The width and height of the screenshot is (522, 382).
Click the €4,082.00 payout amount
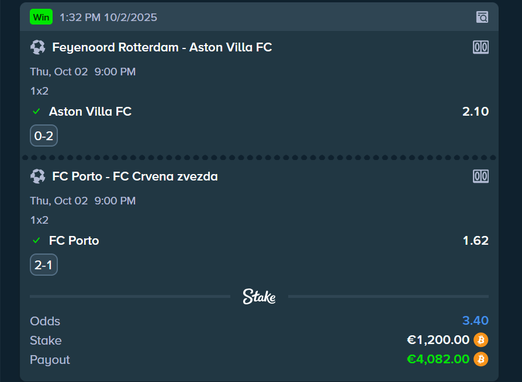click(438, 359)
